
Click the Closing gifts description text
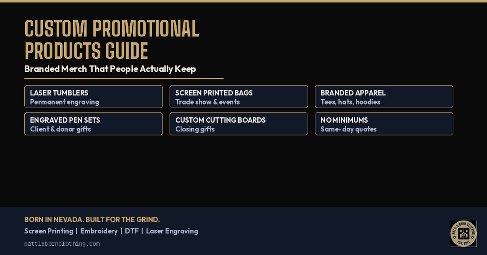pyautogui.click(x=195, y=129)
